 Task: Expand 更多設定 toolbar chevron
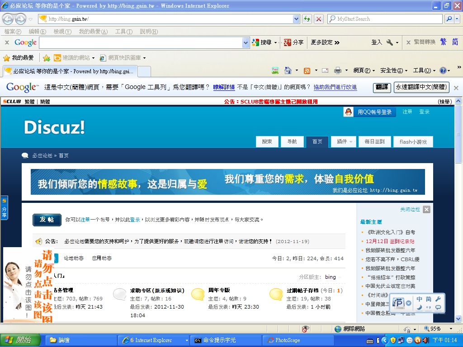[337, 43]
